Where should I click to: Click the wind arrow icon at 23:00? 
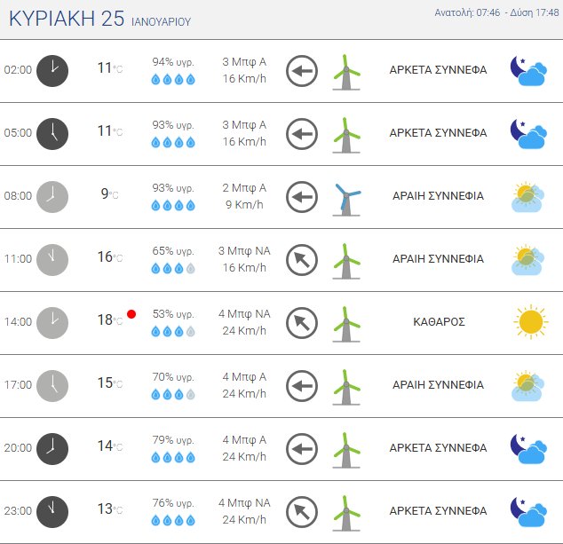coord(302,512)
